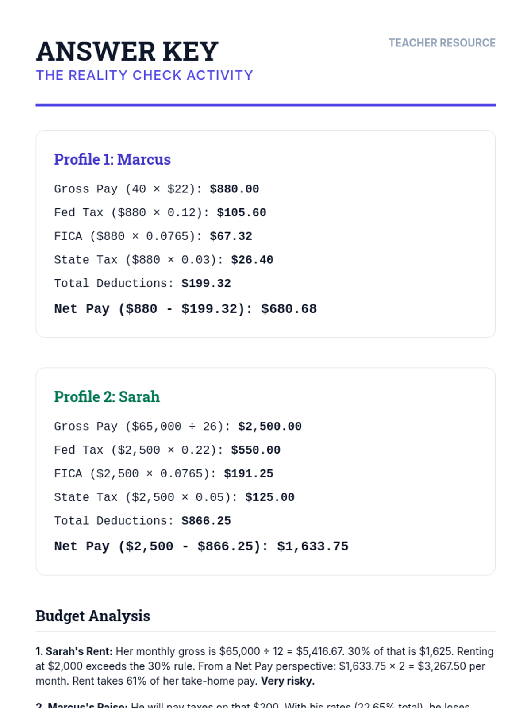Select Marcus's State Tax amount $26.40
The image size is (531, 708).
point(252,260)
